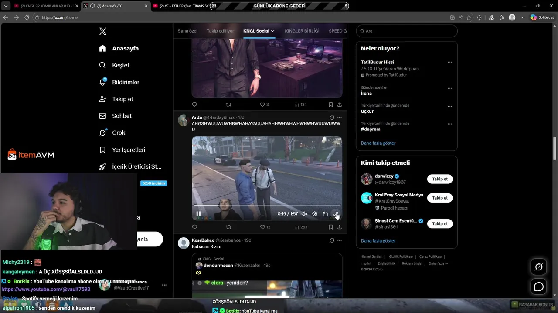
Task: Open Bildirimler notifications
Action: pos(119,82)
